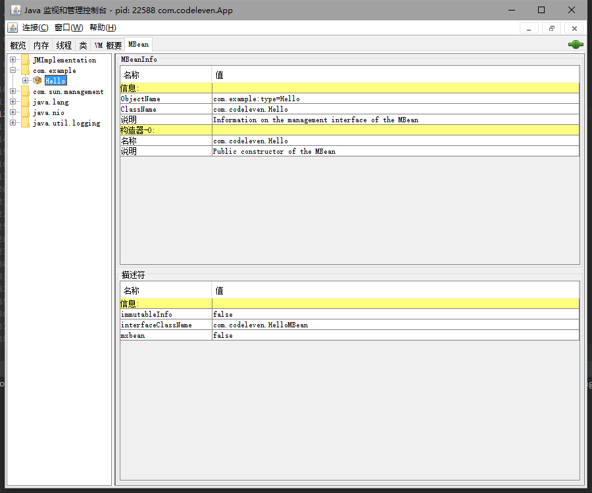The image size is (592, 493).
Task: Expand the Hello MBean node
Action: [25, 80]
